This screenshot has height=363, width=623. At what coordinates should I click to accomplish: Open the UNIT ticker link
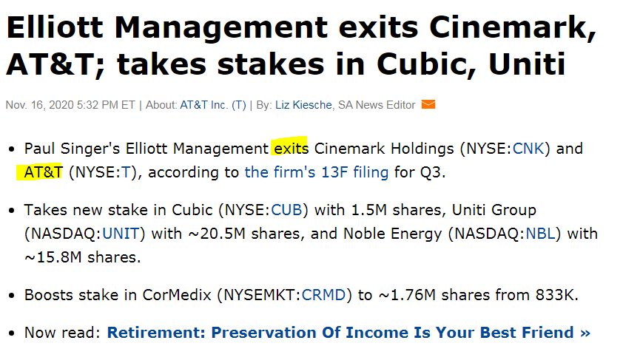[x=124, y=234]
